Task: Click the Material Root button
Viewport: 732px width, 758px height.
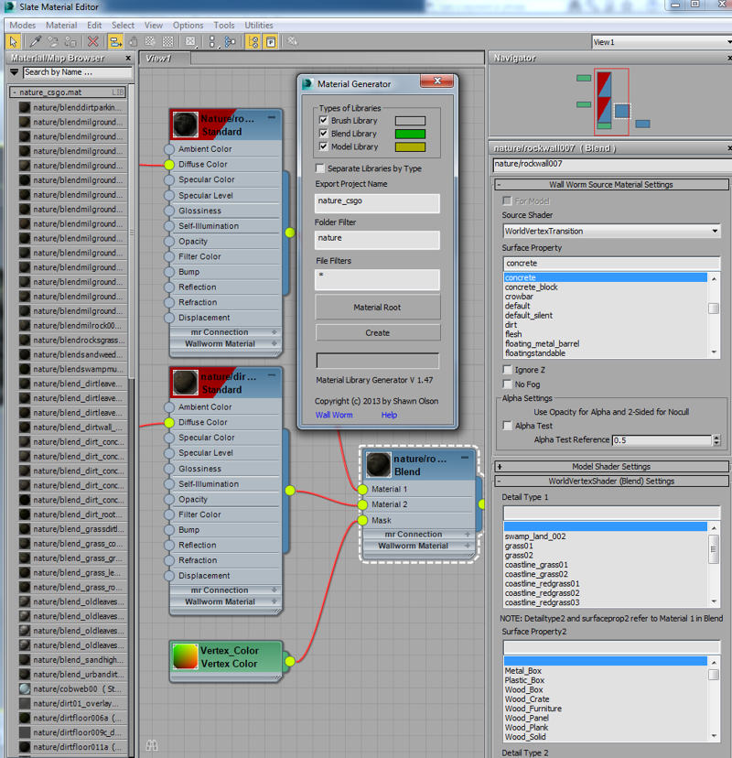Action: tap(377, 307)
